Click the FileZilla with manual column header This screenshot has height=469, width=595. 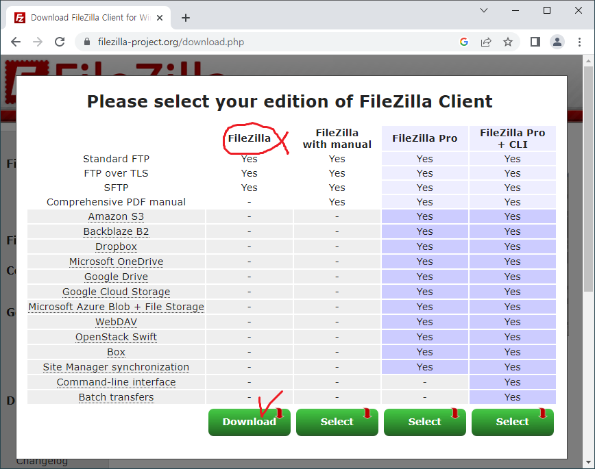point(337,138)
